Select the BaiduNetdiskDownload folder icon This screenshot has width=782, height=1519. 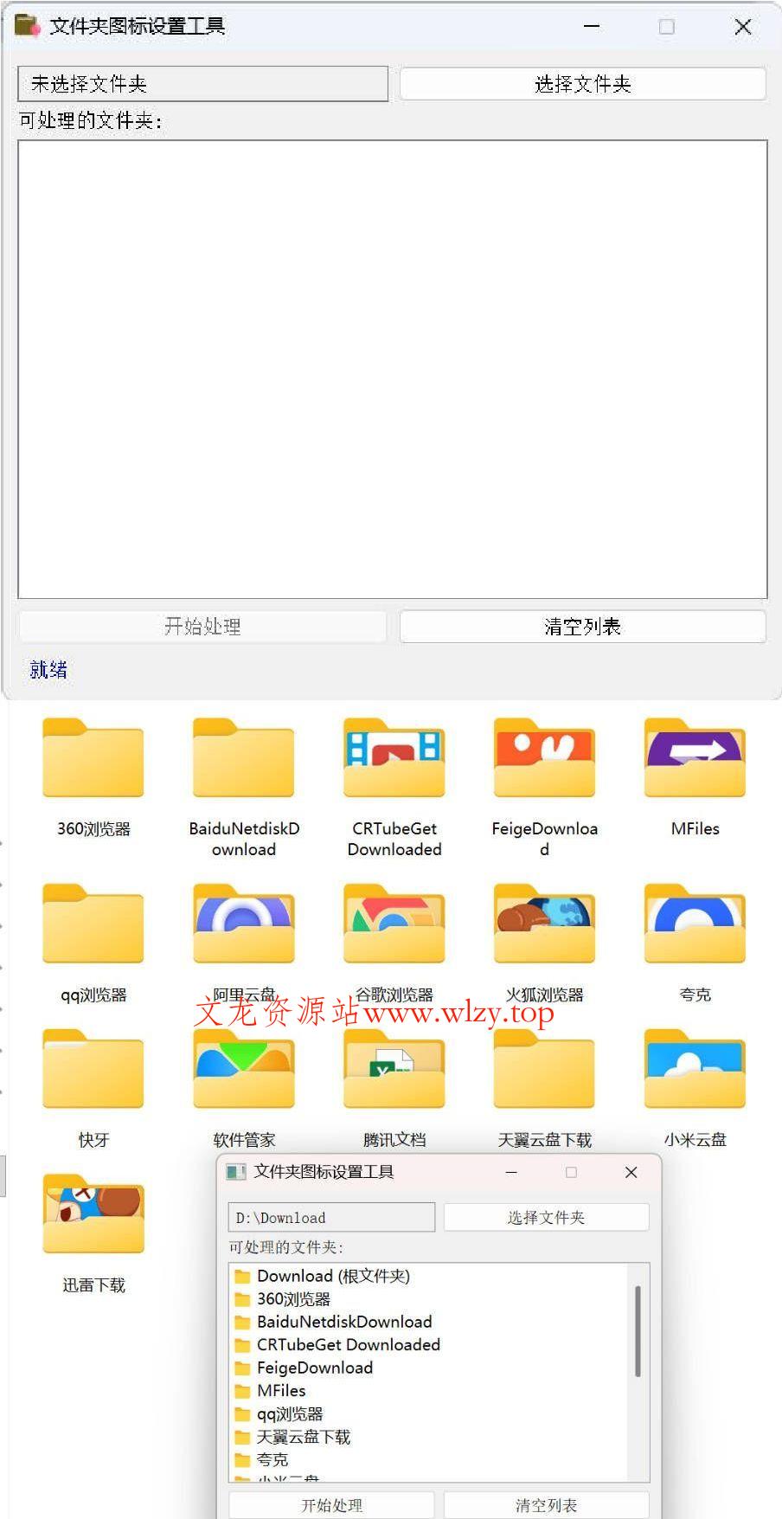coord(244,758)
